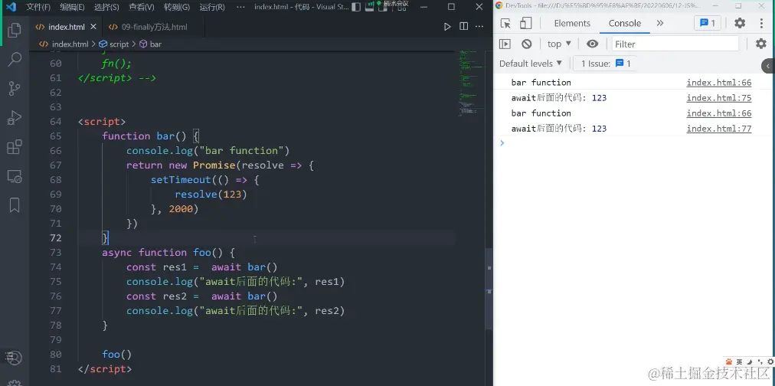The height and width of the screenshot is (386, 775).
Task: Switch to DevTools Elements tab
Action: (x=572, y=23)
